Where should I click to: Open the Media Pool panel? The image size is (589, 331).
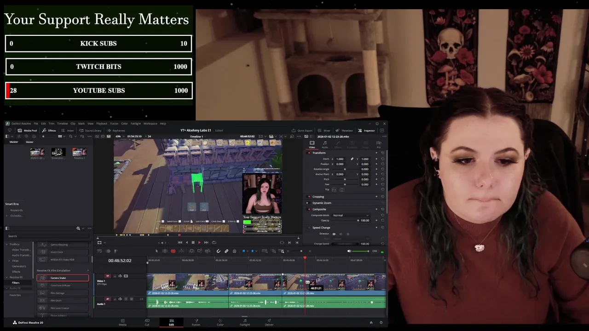27,131
